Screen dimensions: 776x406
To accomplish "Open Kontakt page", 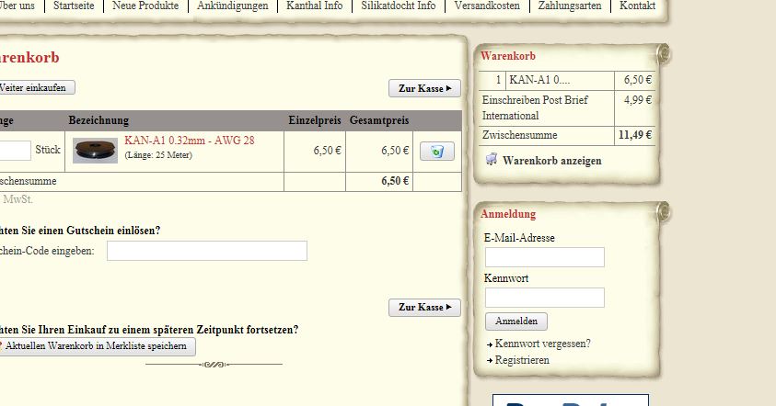I will point(637,6).
